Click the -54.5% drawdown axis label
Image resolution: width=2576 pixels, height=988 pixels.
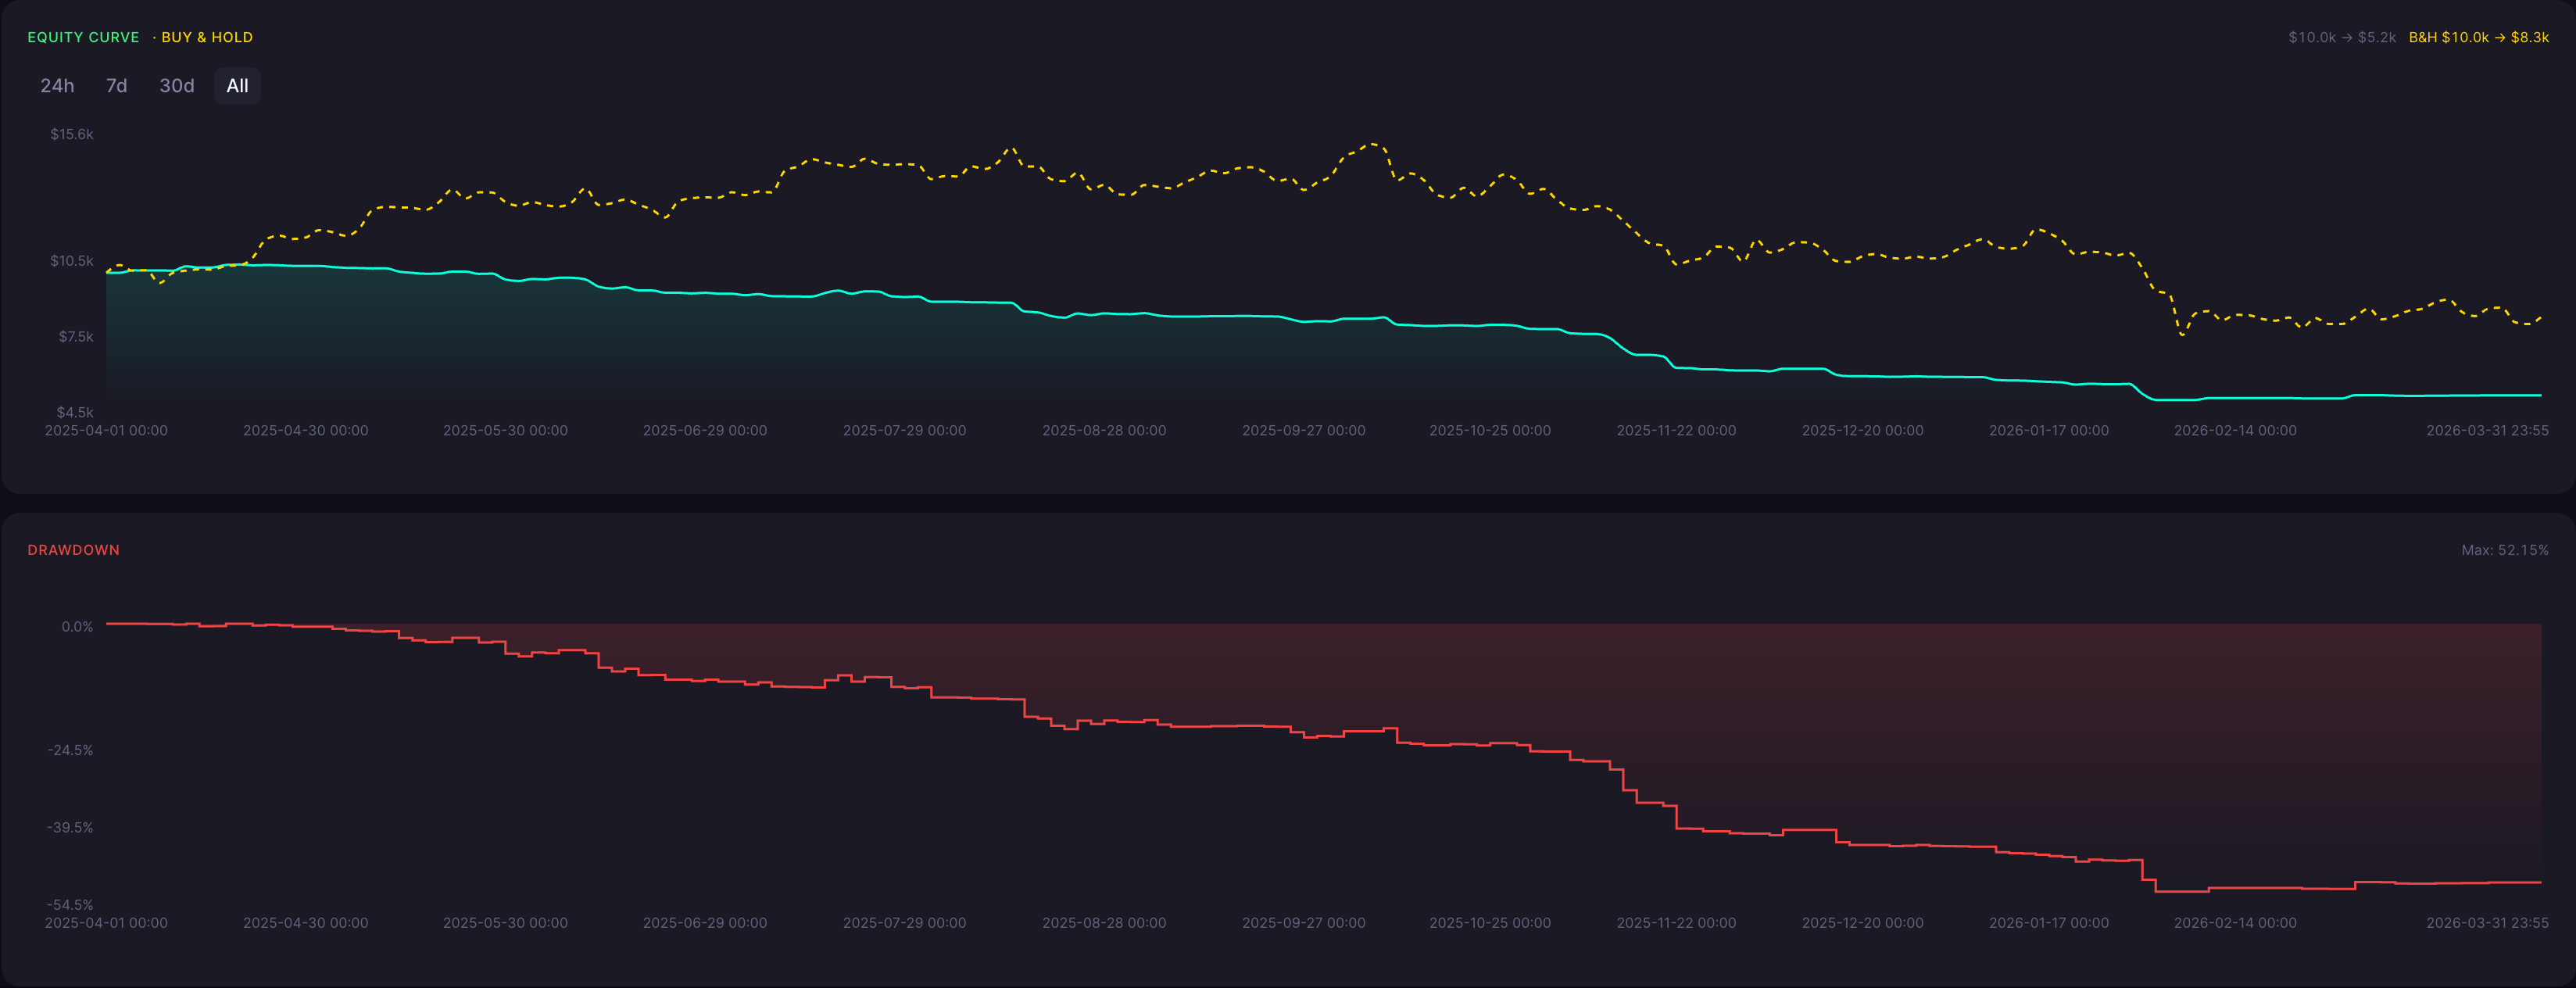(70, 905)
